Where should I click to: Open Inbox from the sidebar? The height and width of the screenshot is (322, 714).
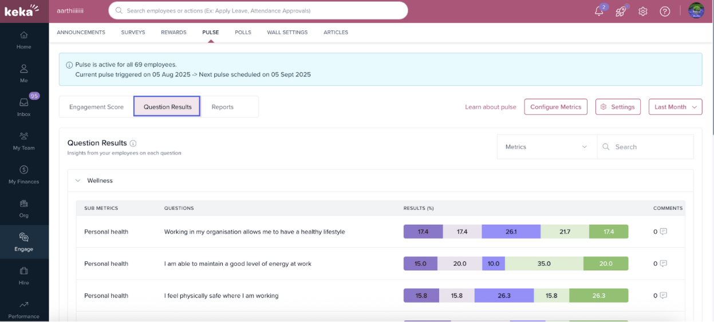click(x=24, y=106)
